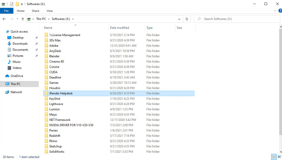Select the Maya folder name

(x=53, y=114)
